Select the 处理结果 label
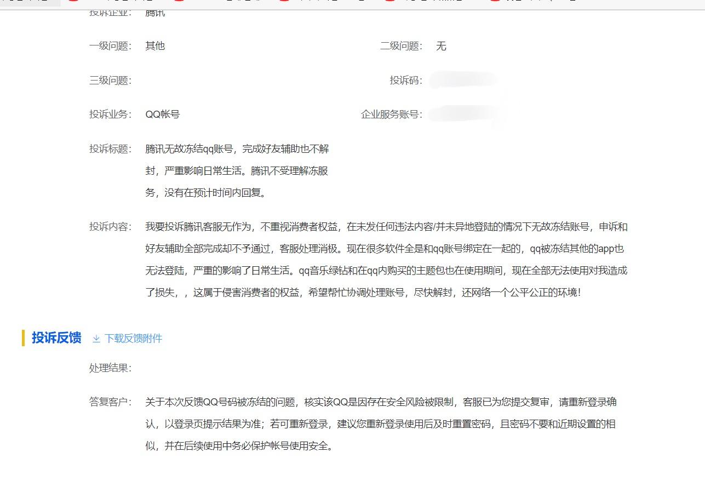The width and height of the screenshot is (705, 481). click(x=111, y=368)
